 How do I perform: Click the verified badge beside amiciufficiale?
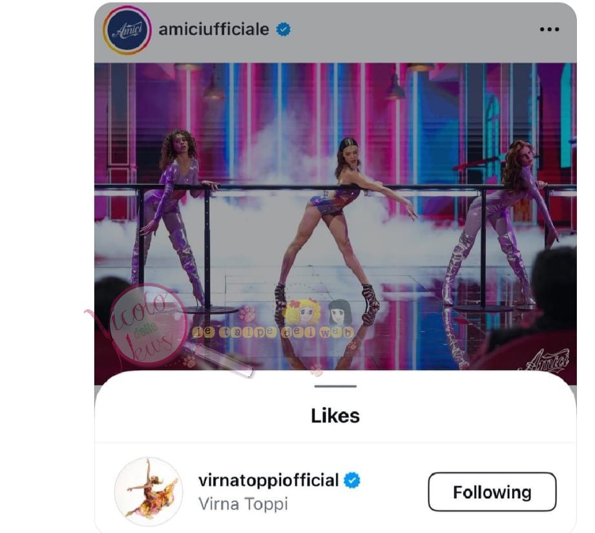[x=283, y=30]
